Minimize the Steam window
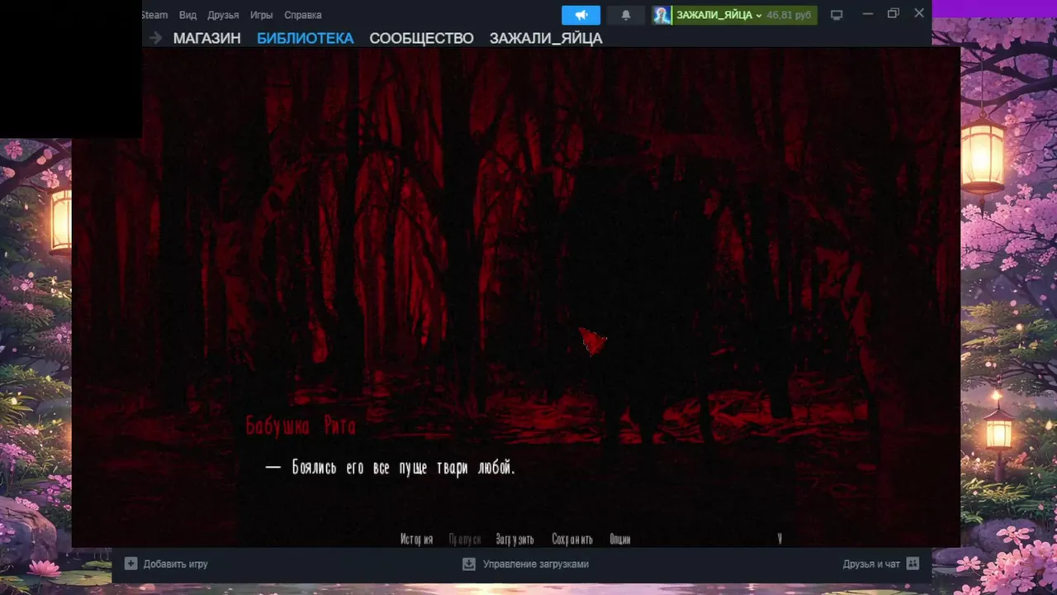This screenshot has width=1057, height=595. [x=867, y=14]
